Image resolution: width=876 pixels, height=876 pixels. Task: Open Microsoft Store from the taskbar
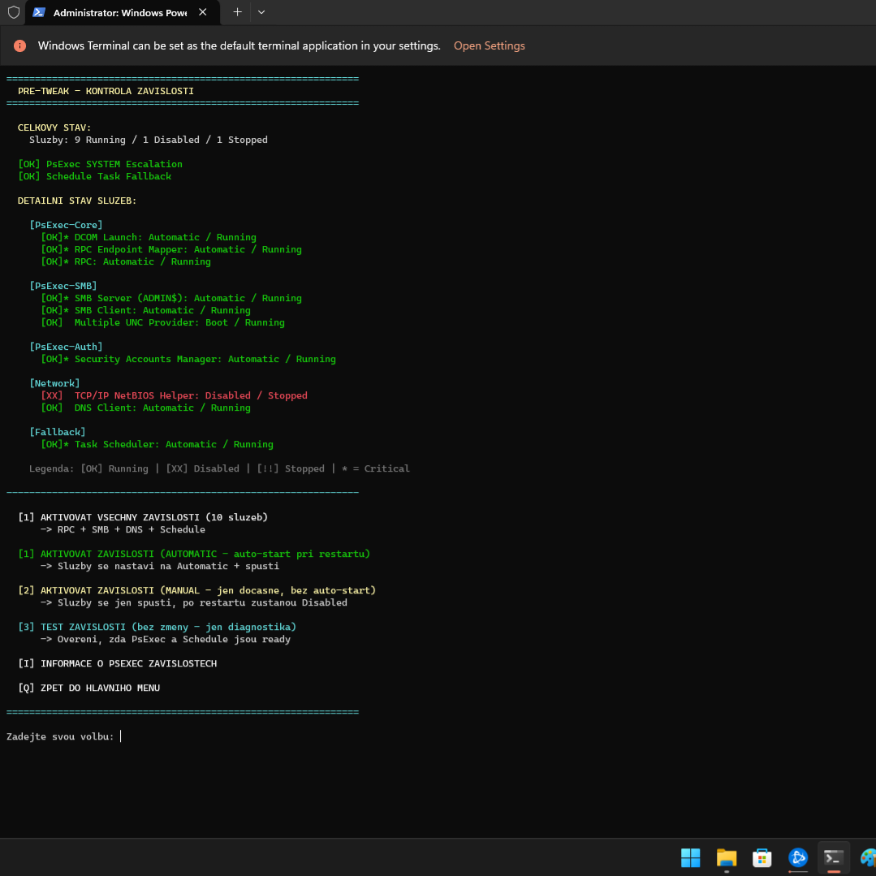(762, 857)
